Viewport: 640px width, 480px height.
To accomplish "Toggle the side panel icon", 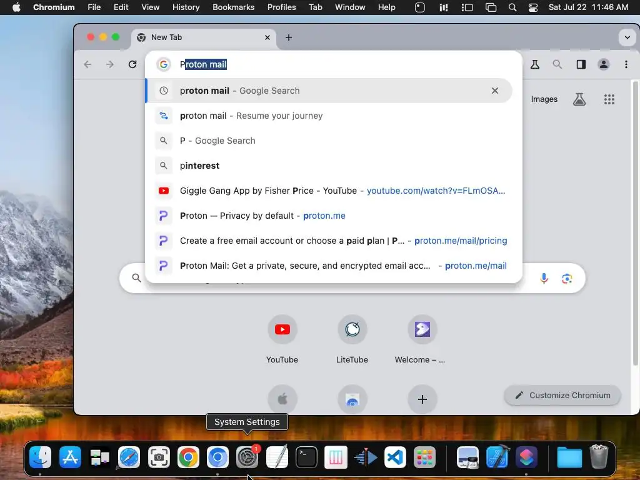I will [581, 64].
